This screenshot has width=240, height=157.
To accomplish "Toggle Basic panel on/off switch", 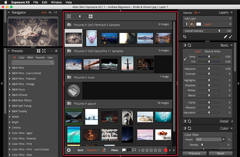I will tap(184, 45).
